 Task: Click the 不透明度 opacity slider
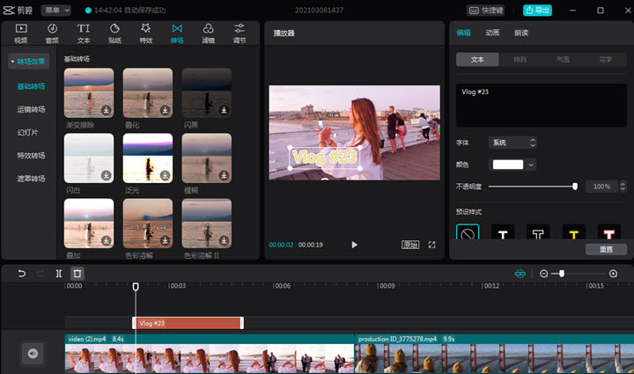tap(532, 187)
